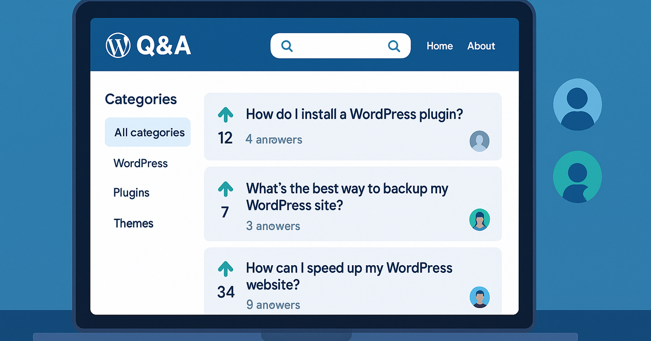The image size is (651, 341).
Task: View the 4 answers on the plugin question
Action: point(274,140)
